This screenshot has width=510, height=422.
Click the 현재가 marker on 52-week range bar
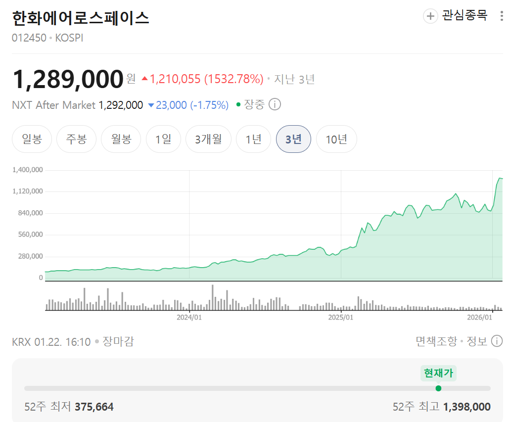[x=438, y=388]
